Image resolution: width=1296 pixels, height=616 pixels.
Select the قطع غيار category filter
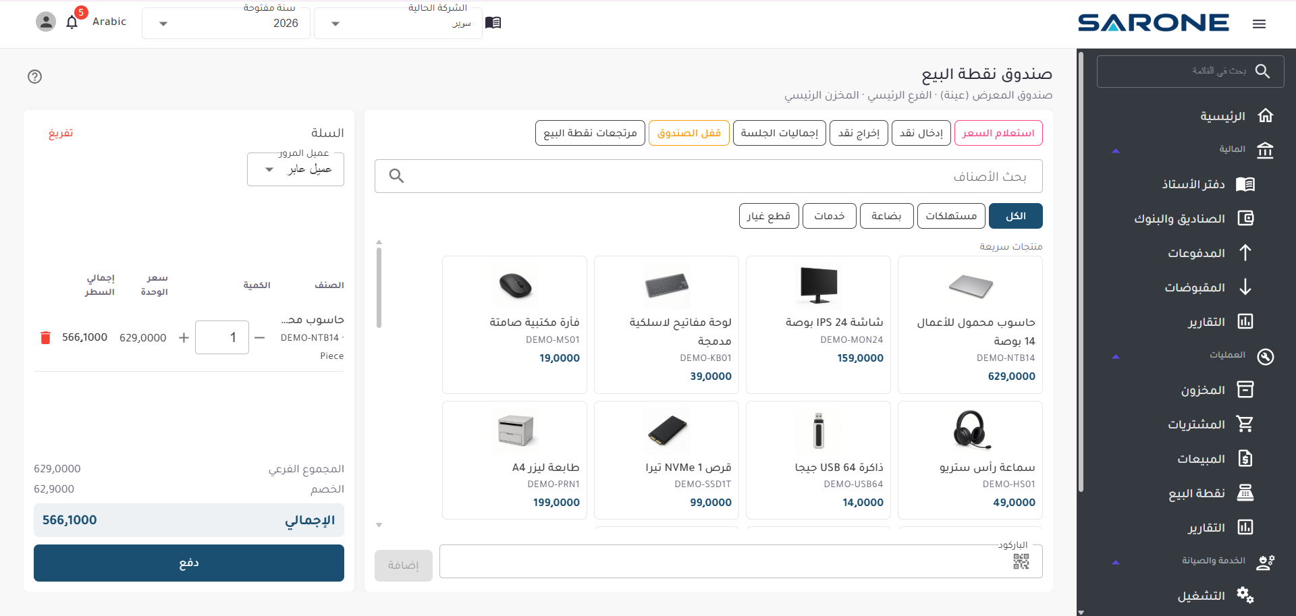tap(769, 216)
